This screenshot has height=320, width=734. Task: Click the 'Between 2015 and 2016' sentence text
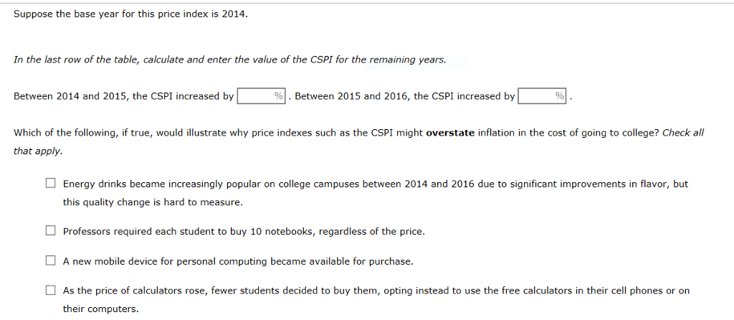pos(405,96)
